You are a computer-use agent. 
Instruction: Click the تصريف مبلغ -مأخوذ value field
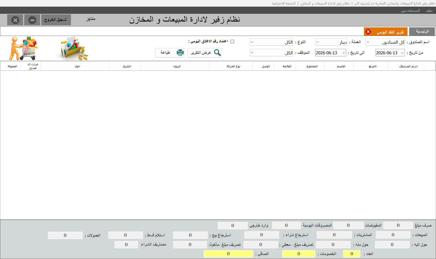point(190,245)
